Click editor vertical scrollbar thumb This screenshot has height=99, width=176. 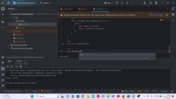click(169, 49)
